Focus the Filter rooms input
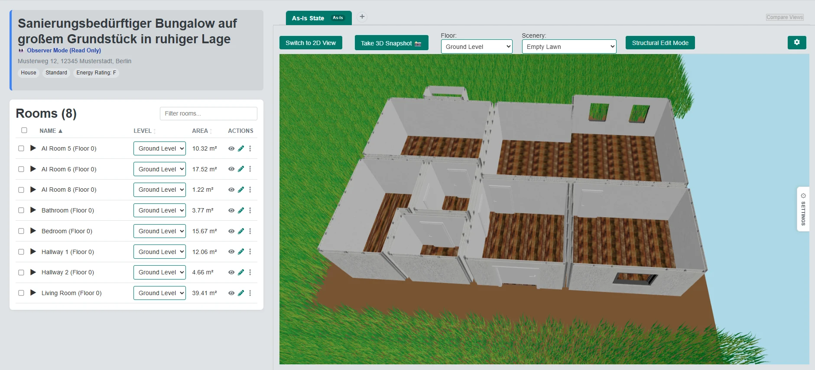Viewport: 815px width, 370px height. (x=208, y=113)
